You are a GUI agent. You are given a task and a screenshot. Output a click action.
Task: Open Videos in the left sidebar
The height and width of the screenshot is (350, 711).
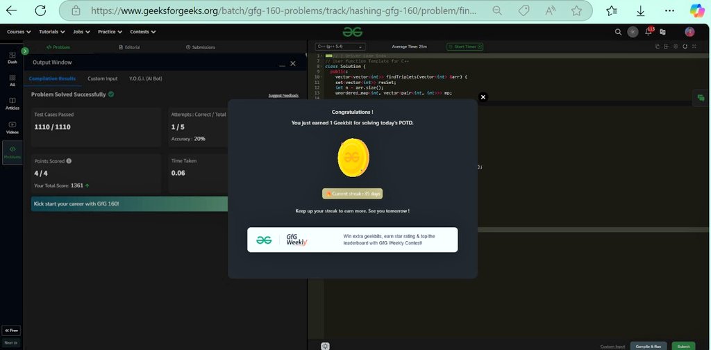[x=12, y=128]
